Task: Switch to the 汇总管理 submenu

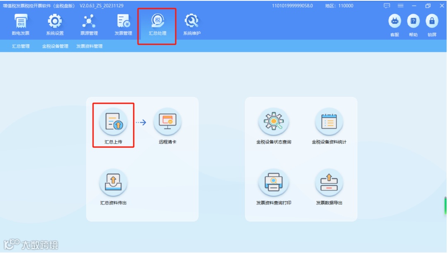Action: click(21, 46)
